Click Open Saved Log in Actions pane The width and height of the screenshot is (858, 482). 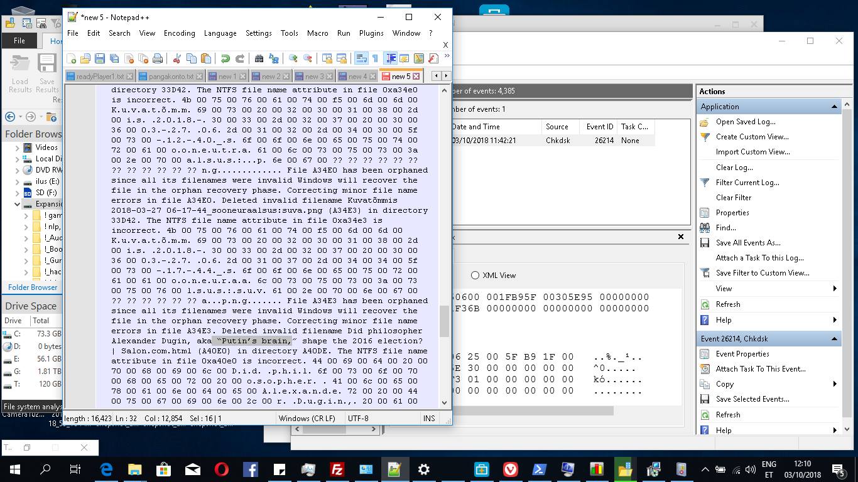point(746,122)
